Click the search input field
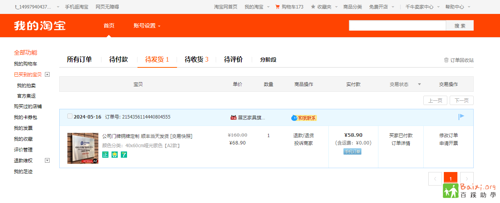This screenshot has height=203, width=500. (397, 26)
